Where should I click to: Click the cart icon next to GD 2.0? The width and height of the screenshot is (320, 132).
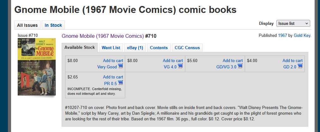(300, 66)
